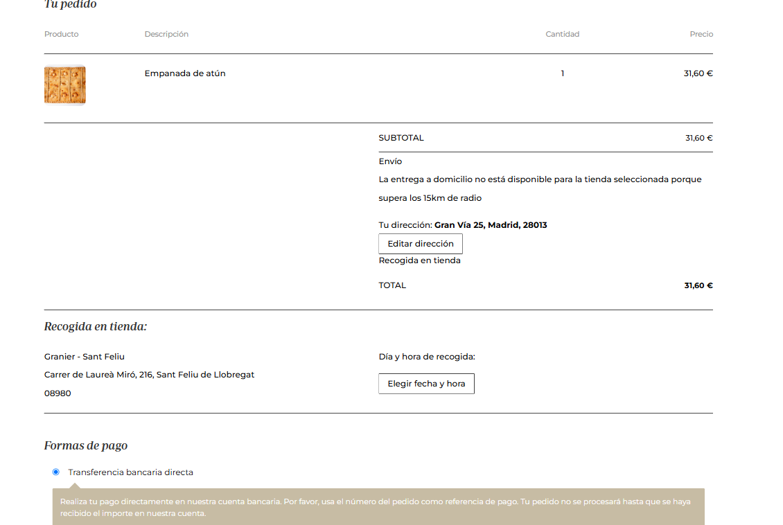The width and height of the screenshot is (783, 525).
Task: Click the 31,60 € amount beside SUBTOTAL
Action: [x=698, y=138]
